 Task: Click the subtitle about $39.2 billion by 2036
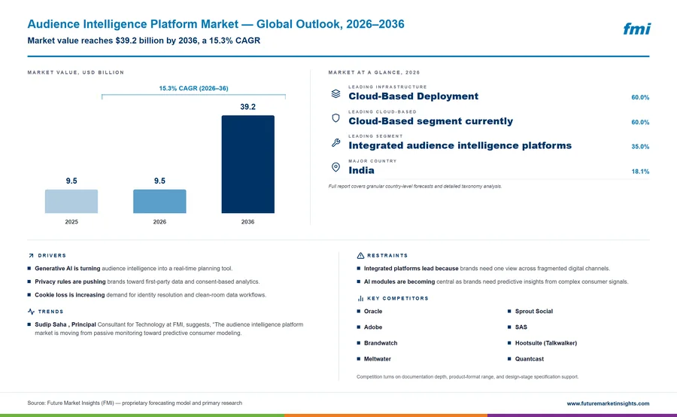click(x=144, y=41)
